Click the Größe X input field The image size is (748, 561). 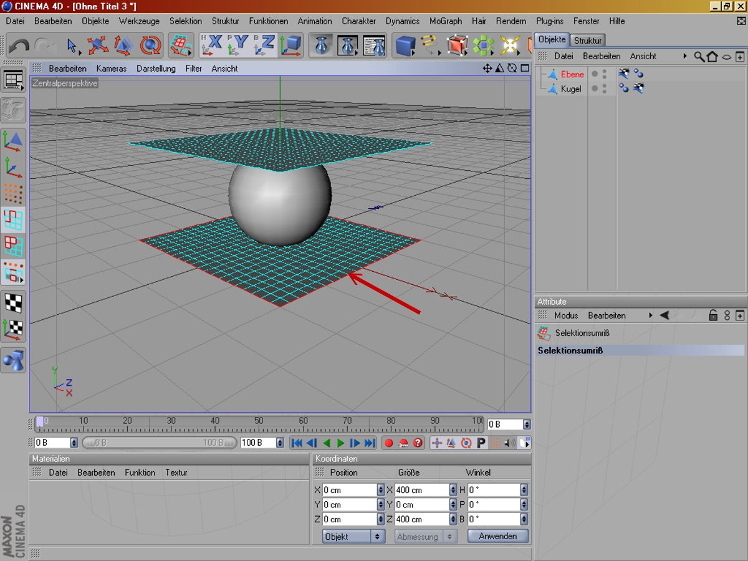pos(421,490)
